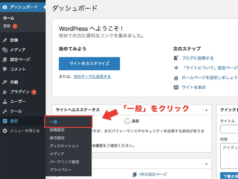Click the 下書き保存 button
238x179 pixels.
(x=229, y=176)
